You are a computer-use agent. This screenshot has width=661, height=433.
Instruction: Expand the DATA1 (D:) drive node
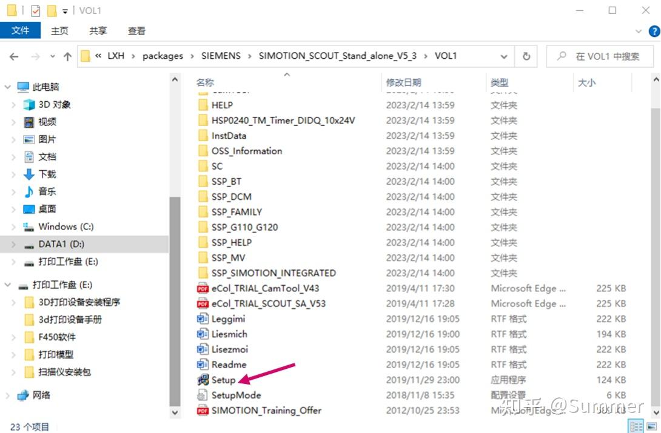point(13,245)
